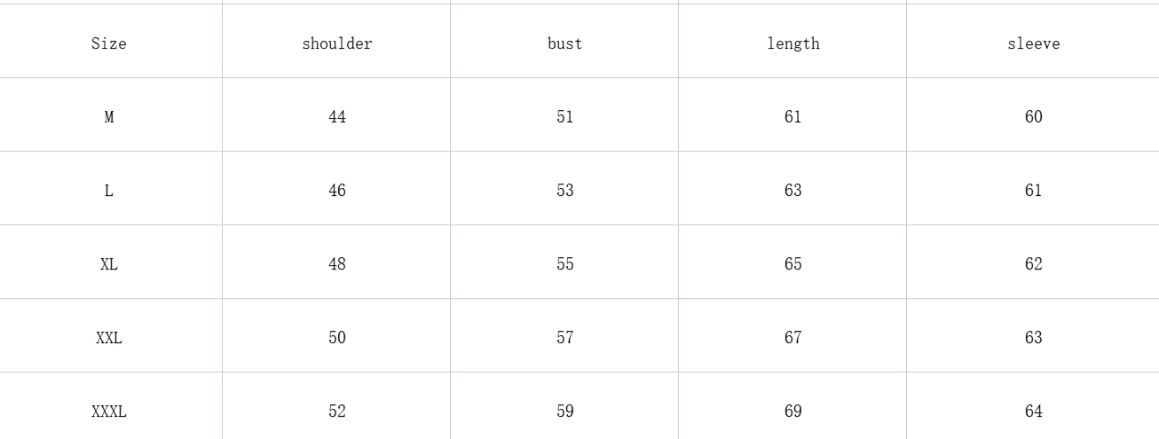
Task: Click the bust header cell
Action: [565, 43]
